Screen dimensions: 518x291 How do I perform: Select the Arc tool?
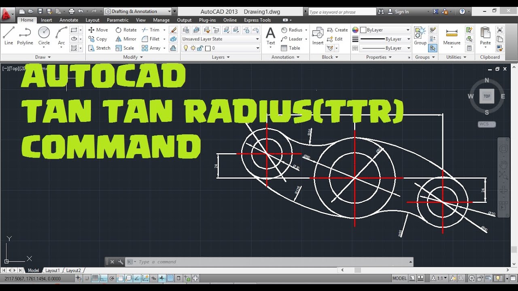pos(61,36)
